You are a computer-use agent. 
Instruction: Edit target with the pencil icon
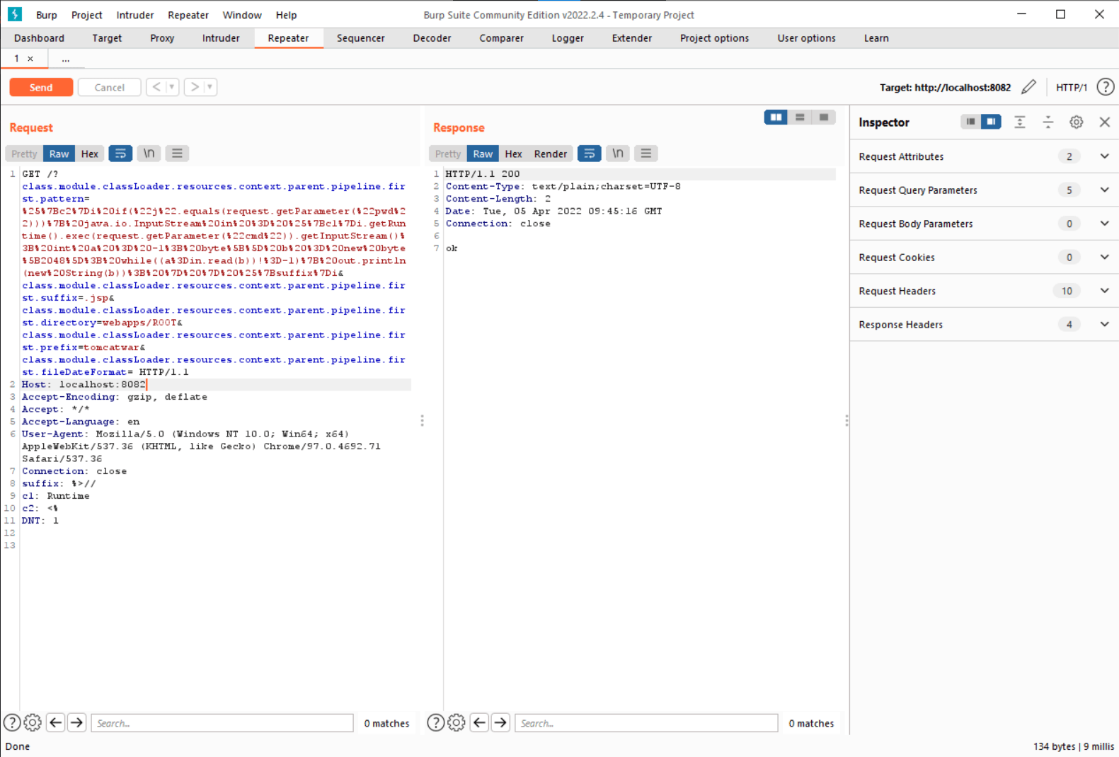(x=1029, y=87)
